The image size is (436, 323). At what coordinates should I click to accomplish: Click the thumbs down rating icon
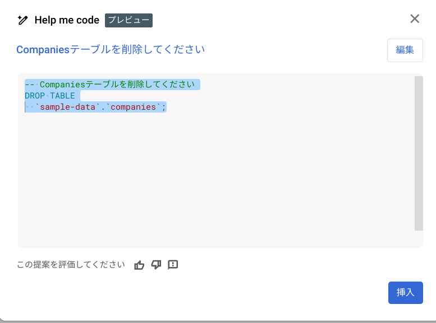point(156,265)
